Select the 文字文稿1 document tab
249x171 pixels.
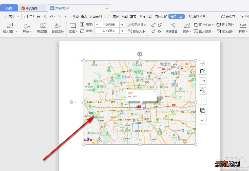(79, 8)
